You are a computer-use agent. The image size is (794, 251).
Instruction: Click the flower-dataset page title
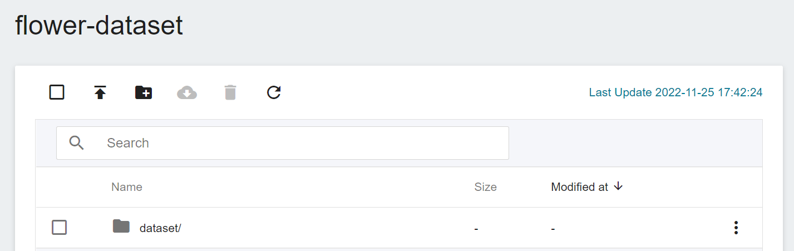99,25
